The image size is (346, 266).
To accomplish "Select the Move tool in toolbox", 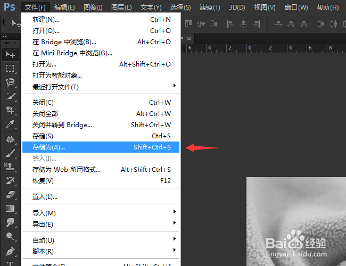I will coord(10,54).
